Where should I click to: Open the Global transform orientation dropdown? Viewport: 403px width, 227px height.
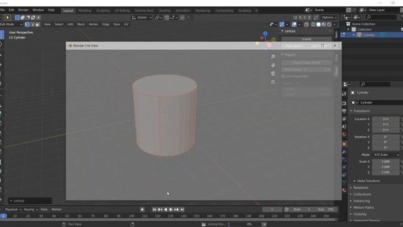point(142,18)
